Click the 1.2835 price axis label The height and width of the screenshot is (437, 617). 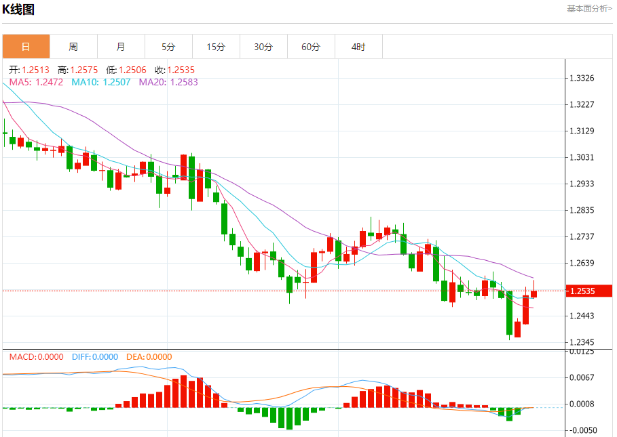(x=582, y=211)
